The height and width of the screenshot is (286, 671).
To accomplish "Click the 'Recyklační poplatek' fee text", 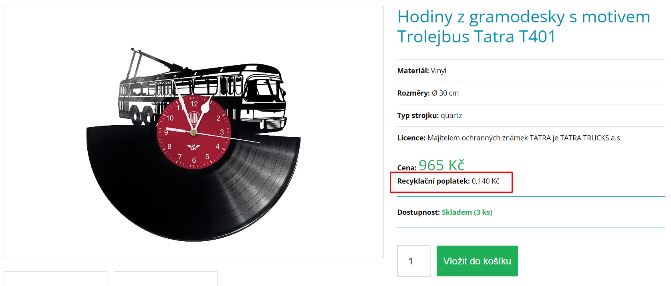I will click(x=448, y=181).
